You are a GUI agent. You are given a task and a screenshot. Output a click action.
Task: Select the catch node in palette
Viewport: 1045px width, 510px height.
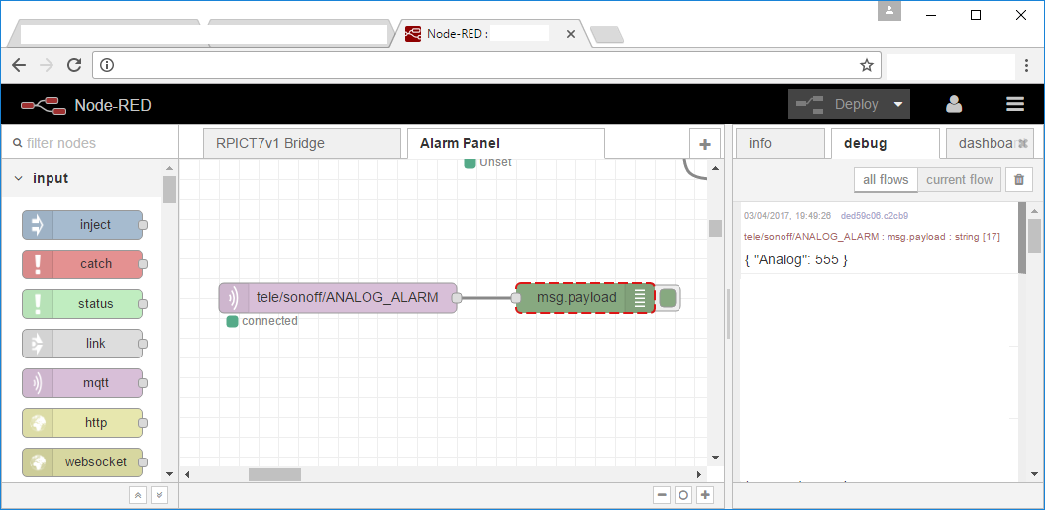(82, 264)
